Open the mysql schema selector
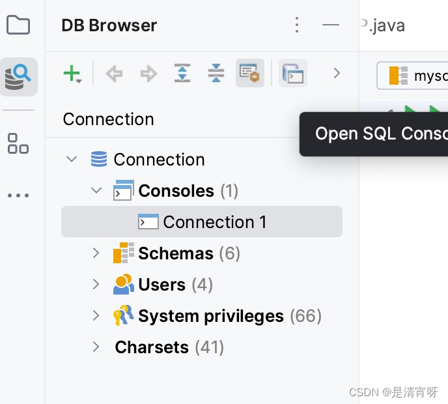448x404 pixels. 412,76
